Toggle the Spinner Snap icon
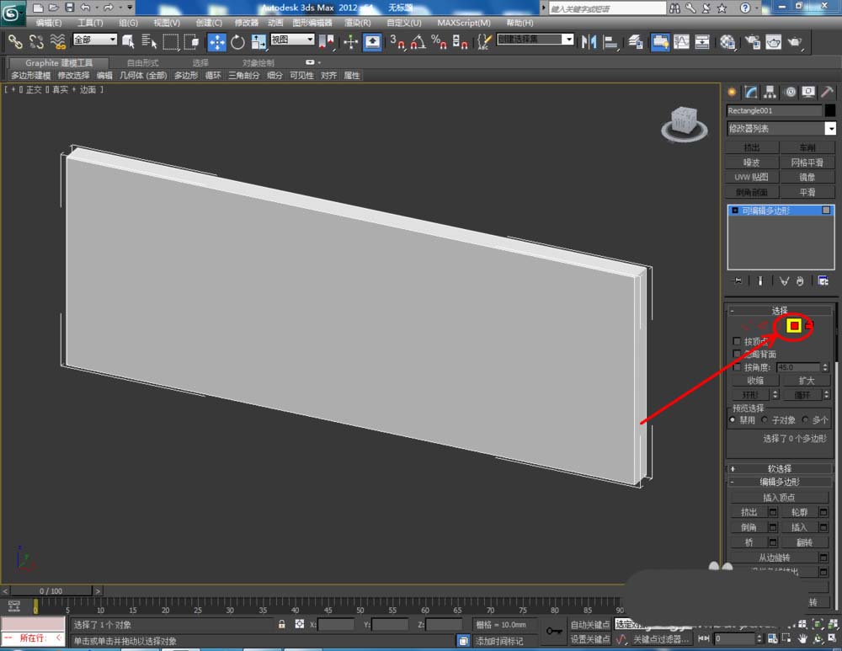 coord(460,41)
